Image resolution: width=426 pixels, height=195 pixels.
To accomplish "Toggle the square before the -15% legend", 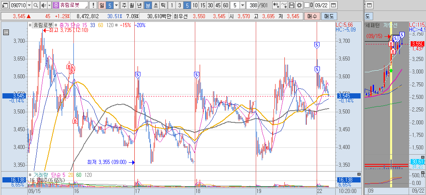I will (116, 25).
